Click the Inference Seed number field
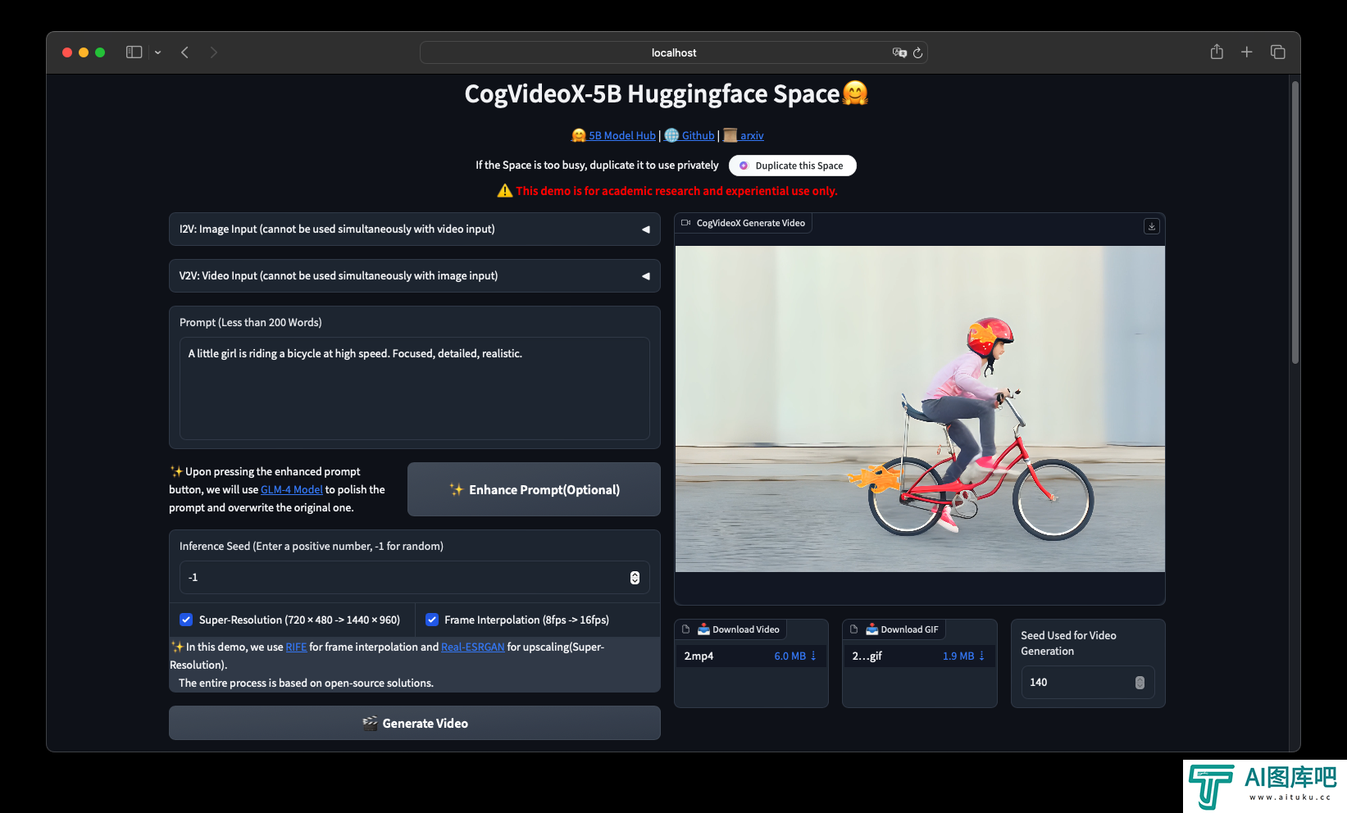Image resolution: width=1347 pixels, height=813 pixels. point(415,578)
